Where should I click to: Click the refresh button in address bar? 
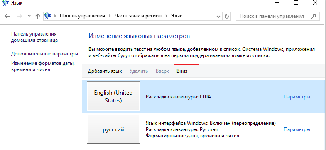point(227,16)
